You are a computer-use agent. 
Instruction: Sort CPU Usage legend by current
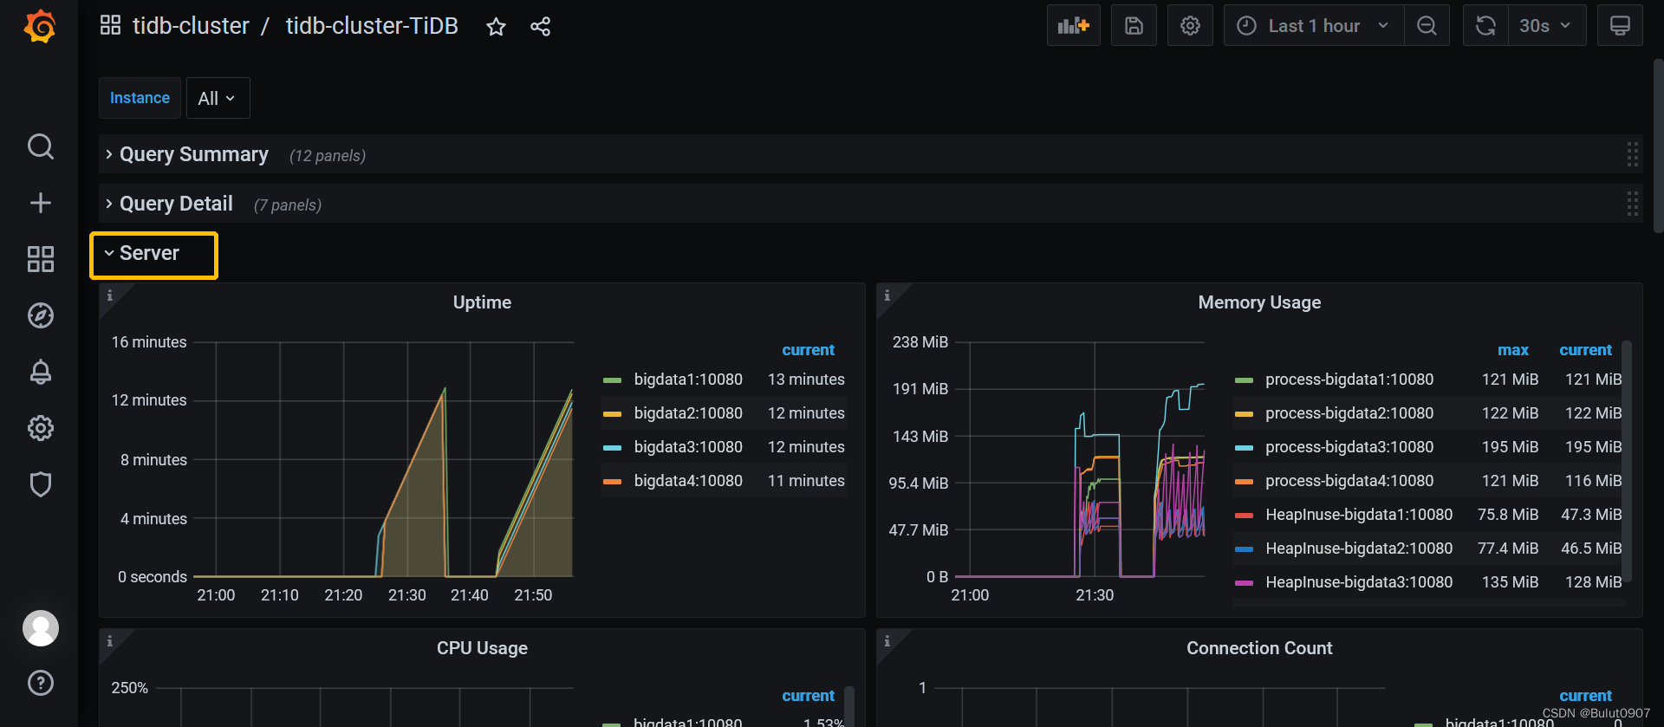point(808,696)
